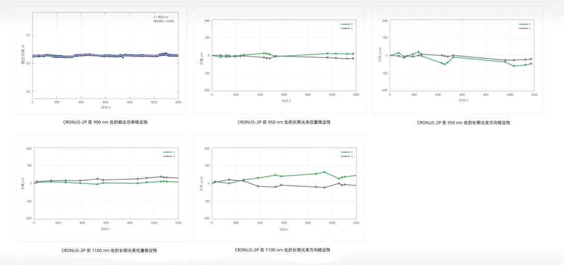The image size is (564, 265).
Task: Toggle the x series legend in 950 nm position chart
Action: coord(347,24)
